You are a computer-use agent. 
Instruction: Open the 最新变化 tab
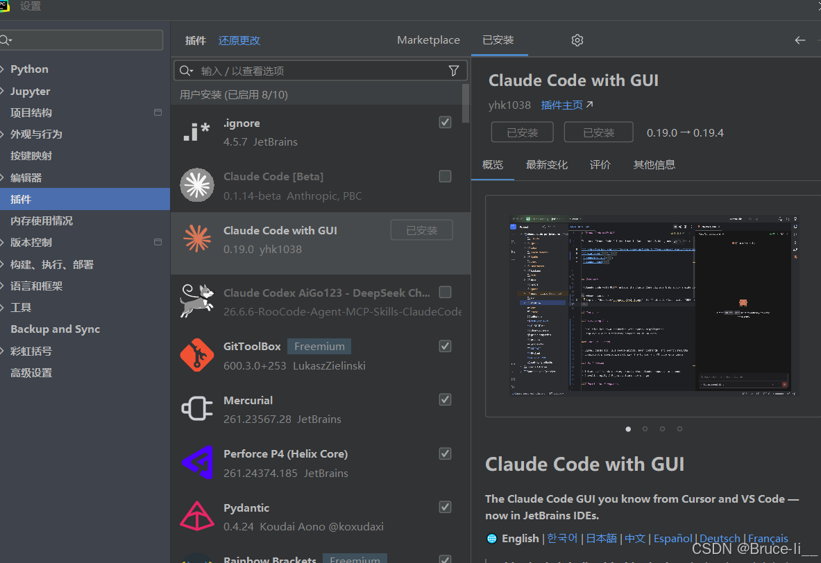pyautogui.click(x=547, y=165)
